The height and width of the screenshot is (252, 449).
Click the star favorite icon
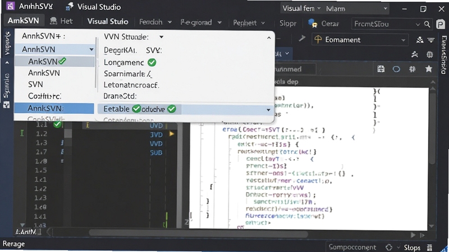pyautogui.click(x=429, y=68)
